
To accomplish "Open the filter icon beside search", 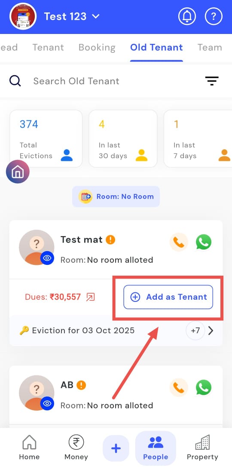I will pos(212,81).
